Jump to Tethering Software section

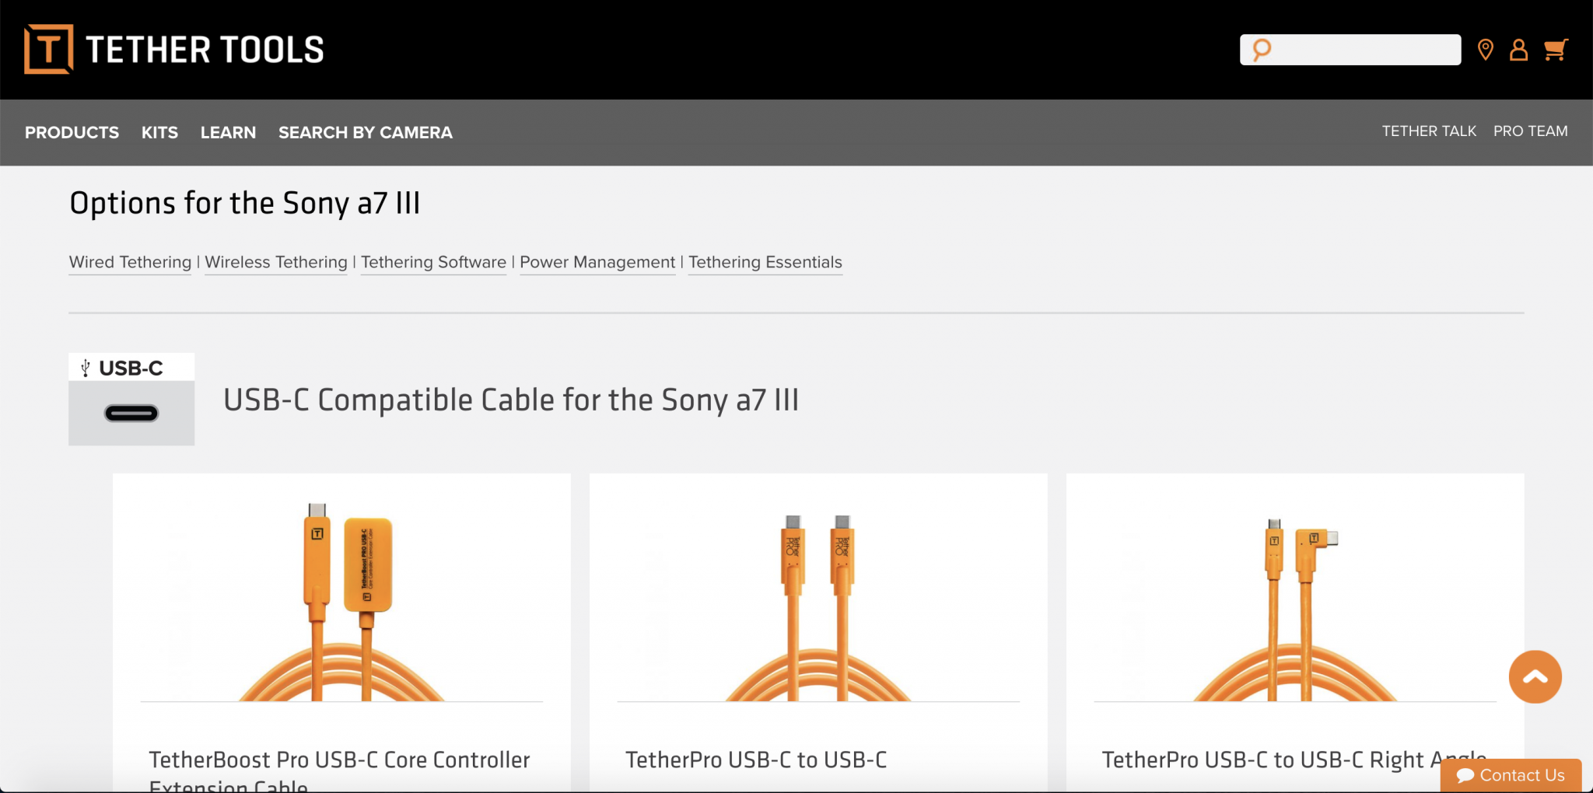click(433, 262)
